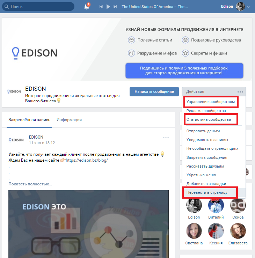Select Управление сообществом menu item

pos(211,102)
